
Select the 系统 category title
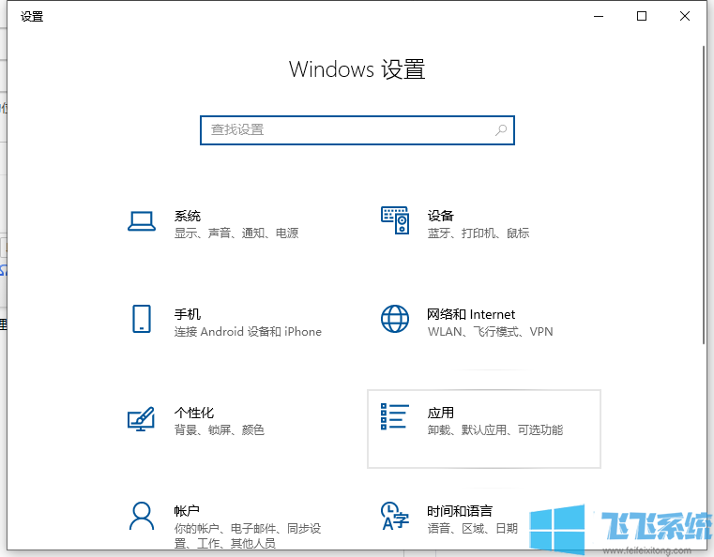[188, 216]
